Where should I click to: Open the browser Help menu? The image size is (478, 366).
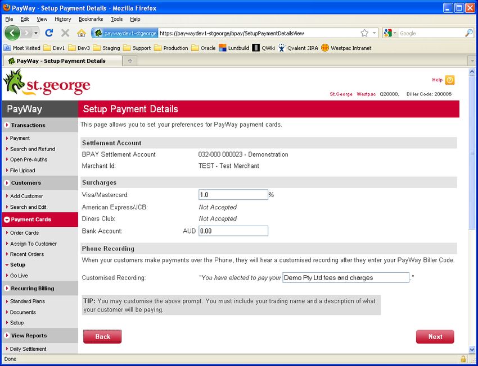click(135, 19)
